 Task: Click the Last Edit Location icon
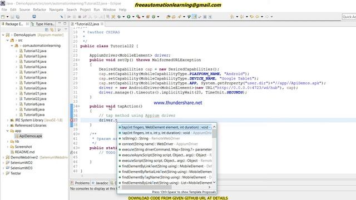point(251,17)
